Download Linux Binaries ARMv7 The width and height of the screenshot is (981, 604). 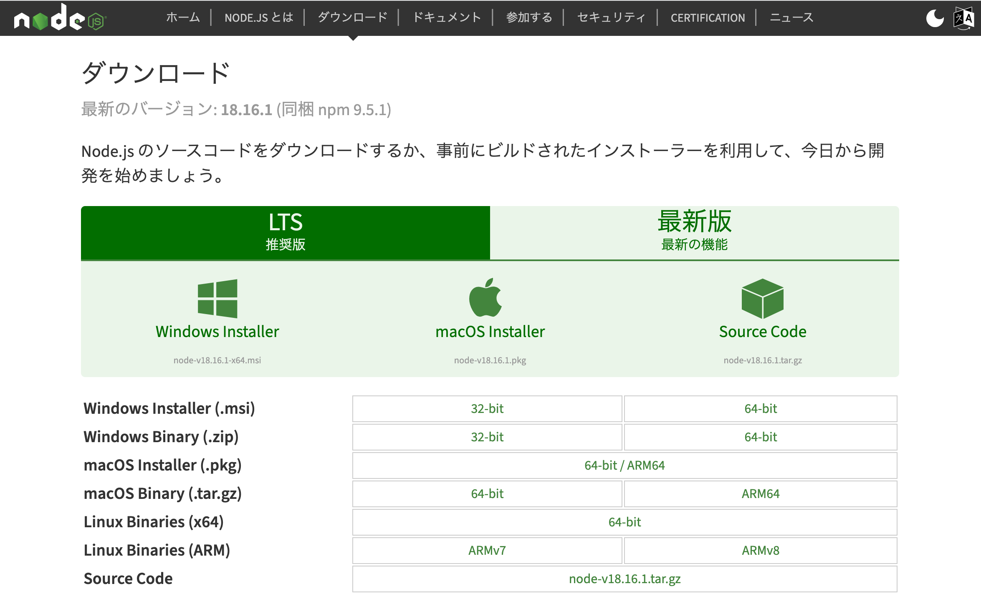pos(487,551)
